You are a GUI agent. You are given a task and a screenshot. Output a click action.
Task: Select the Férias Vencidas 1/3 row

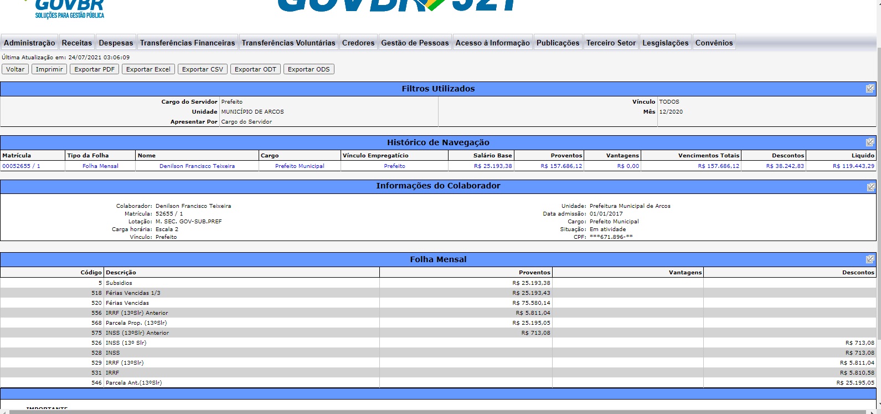pyautogui.click(x=438, y=293)
